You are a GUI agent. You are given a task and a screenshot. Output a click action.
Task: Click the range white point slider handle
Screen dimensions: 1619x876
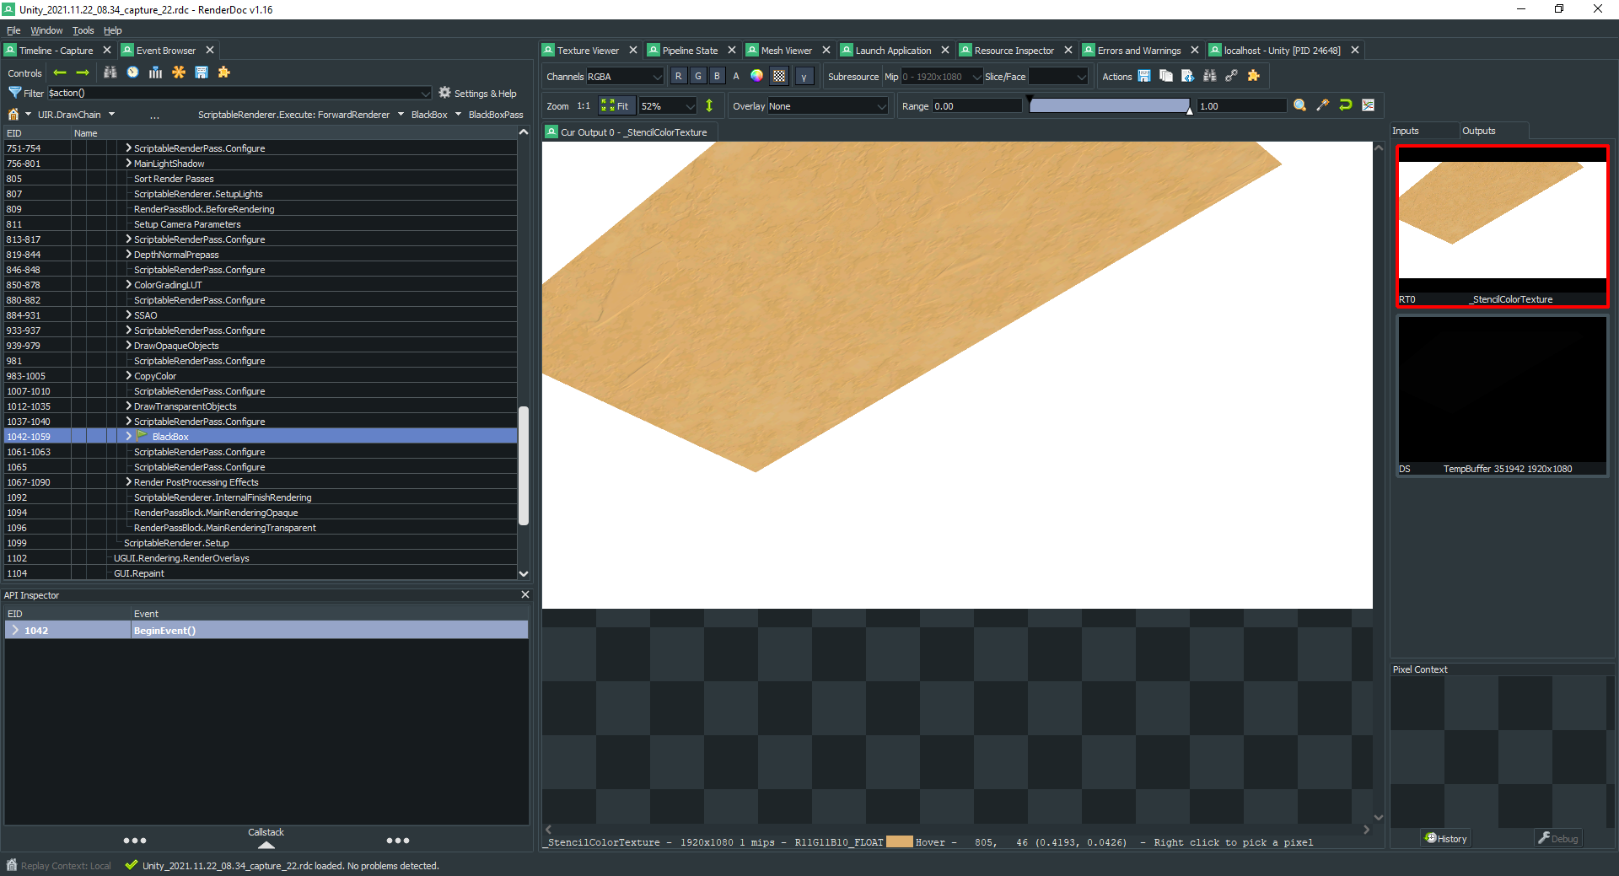click(1189, 110)
